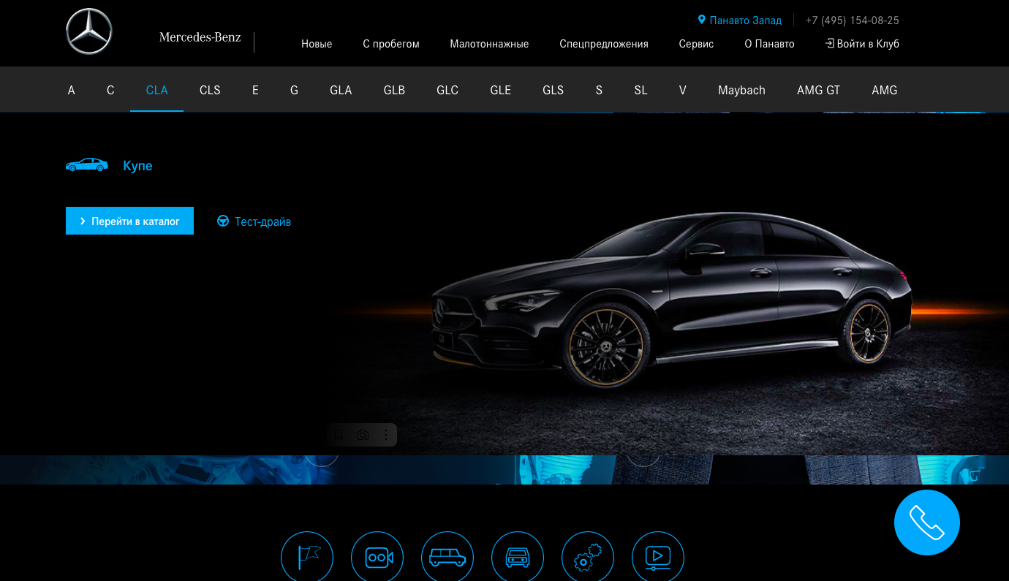Select the GLC model tab
Image resolution: width=1009 pixels, height=581 pixels.
click(447, 90)
